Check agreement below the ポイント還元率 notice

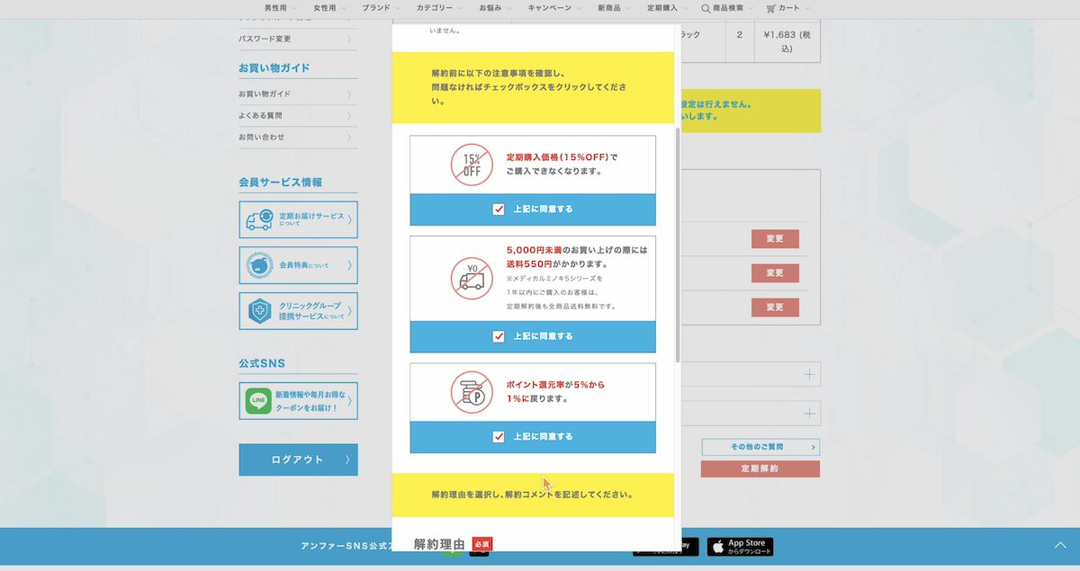pyautogui.click(x=498, y=437)
